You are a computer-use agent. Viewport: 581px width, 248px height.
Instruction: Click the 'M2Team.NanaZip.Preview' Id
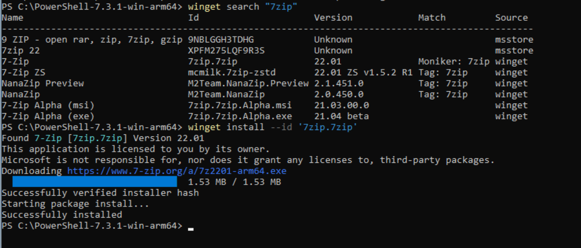tap(248, 84)
